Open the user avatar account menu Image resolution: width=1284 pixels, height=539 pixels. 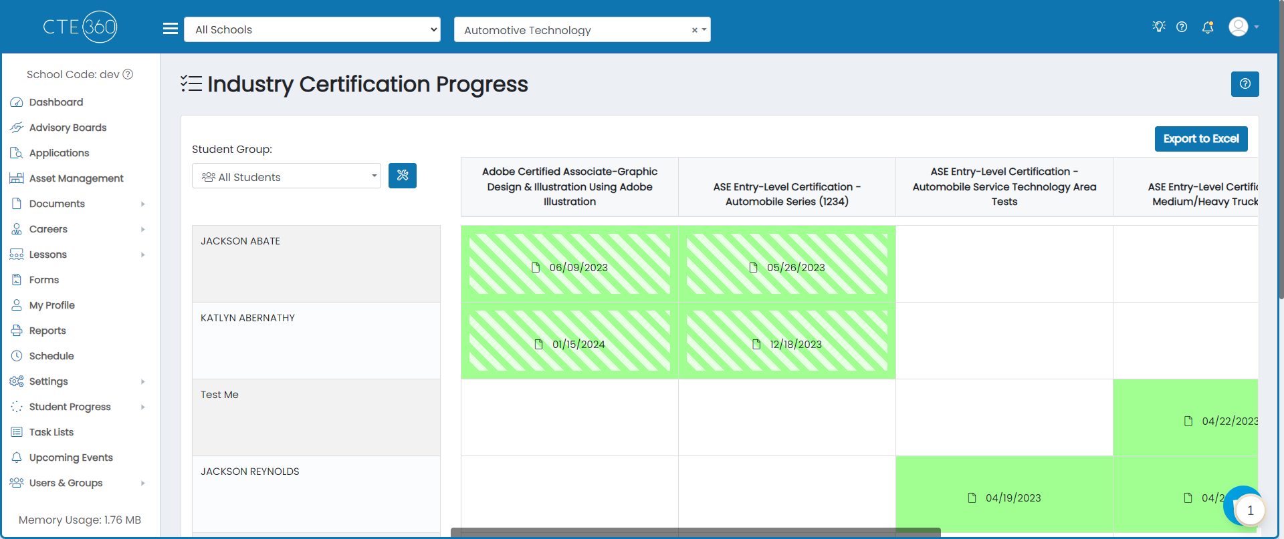(x=1243, y=27)
